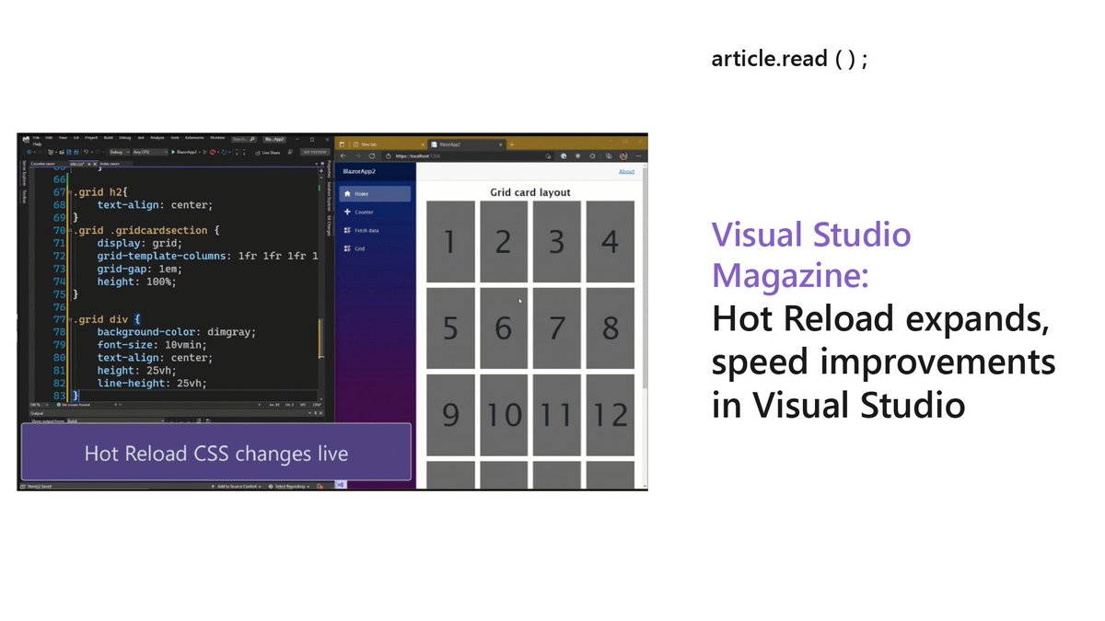Open Home in the BlazorApp2 nav

coord(375,194)
